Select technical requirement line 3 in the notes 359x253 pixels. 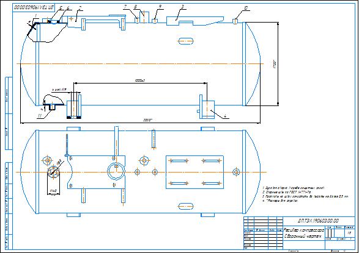[x=305, y=196]
